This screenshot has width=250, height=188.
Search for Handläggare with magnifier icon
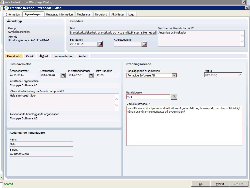(x=174, y=97)
